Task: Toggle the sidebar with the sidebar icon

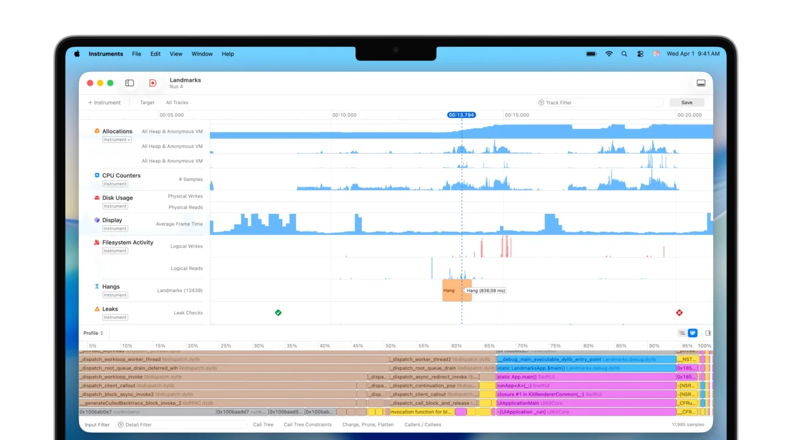Action: (130, 83)
